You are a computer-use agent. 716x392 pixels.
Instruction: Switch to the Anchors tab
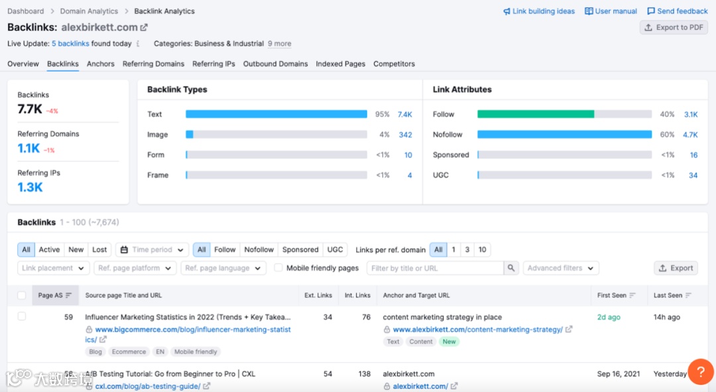(101, 64)
